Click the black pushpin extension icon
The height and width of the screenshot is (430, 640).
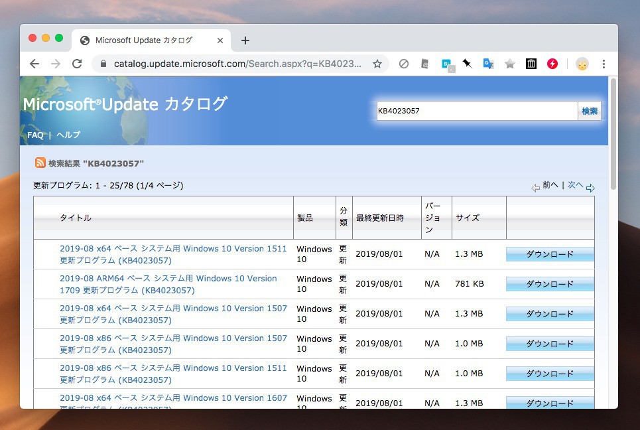point(467,64)
